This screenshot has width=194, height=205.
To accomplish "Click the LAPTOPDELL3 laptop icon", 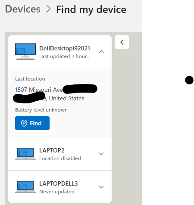I will 25,187.
